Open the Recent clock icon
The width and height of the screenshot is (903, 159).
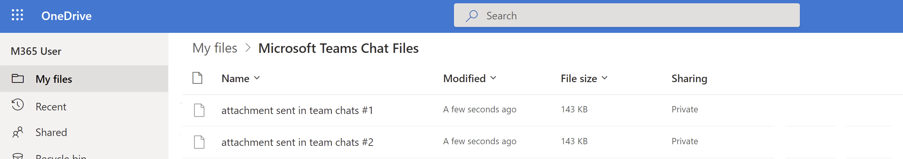tap(17, 105)
